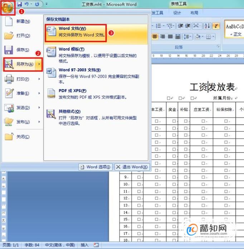Click the 补贴 table header cell
Image resolution: width=244 pixels, height=249 pixels.
(184, 109)
